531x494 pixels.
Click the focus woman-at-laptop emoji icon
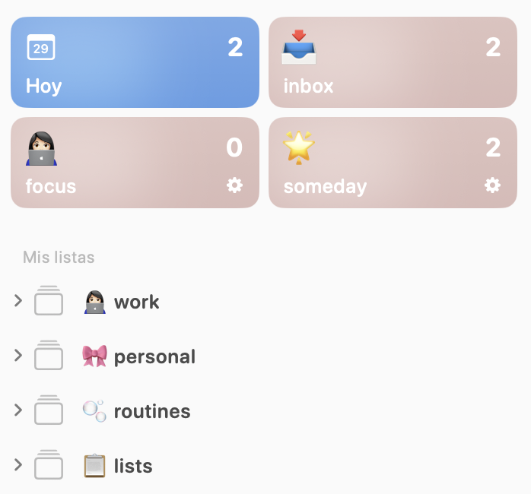[x=41, y=148]
